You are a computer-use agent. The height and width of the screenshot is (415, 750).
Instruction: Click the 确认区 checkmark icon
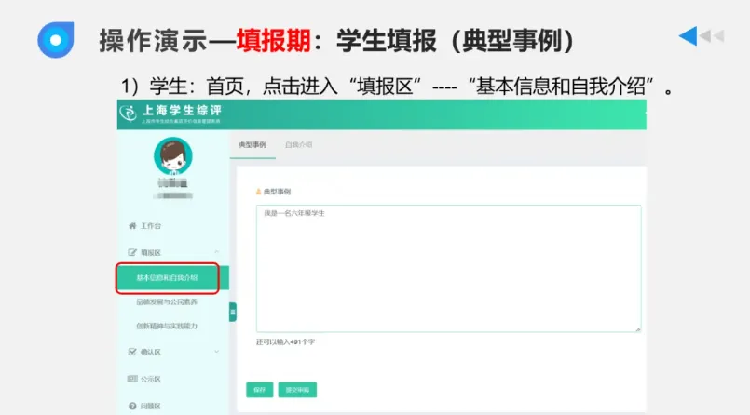tap(132, 352)
